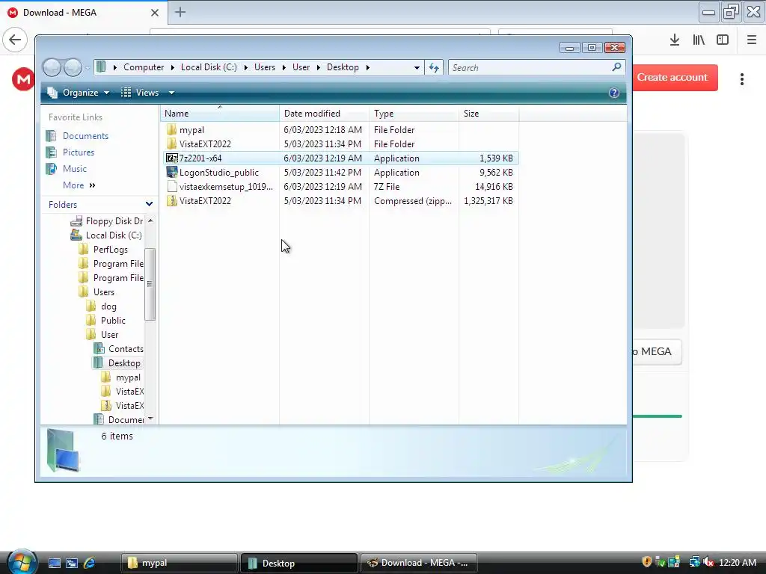Screen dimensions: 766x574
Task: Click the search magnifier icon in Explorer
Action: [616, 67]
